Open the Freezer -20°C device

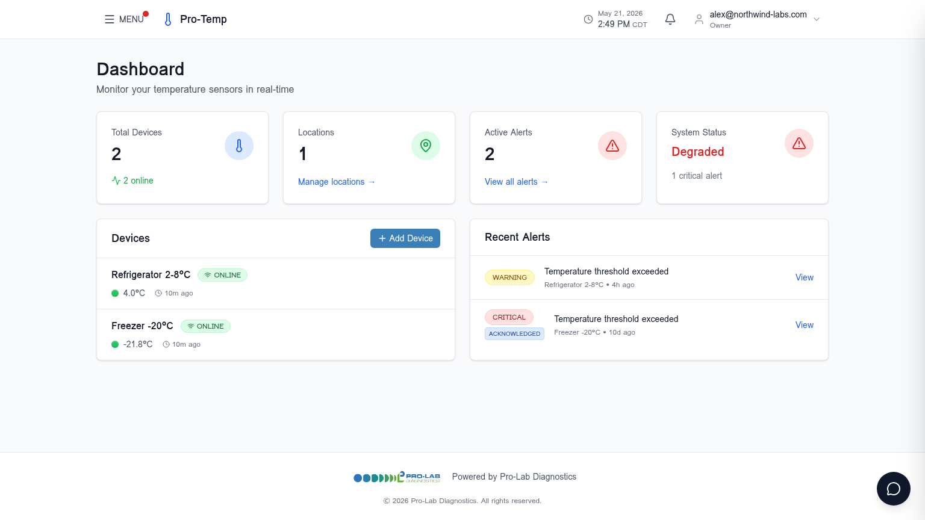pyautogui.click(x=276, y=335)
